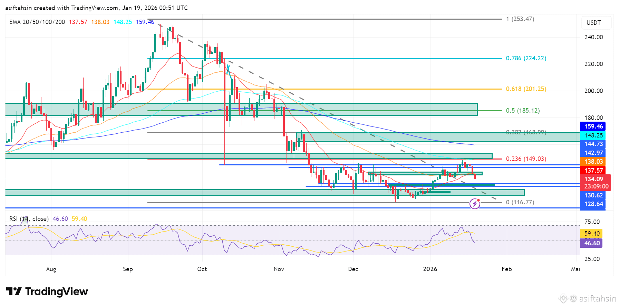Click the Fibonacci 0.5 (185.12) label
Image resolution: width=619 pixels, height=307 pixels.
(523, 111)
